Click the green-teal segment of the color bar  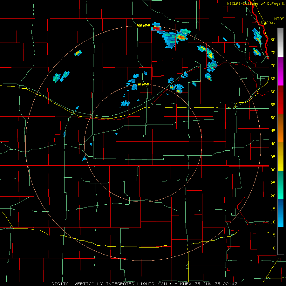pos(281,185)
